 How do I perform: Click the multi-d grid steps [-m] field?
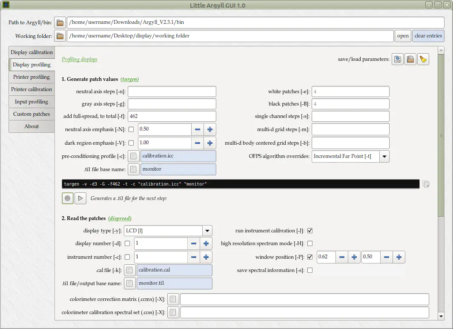[350, 129]
